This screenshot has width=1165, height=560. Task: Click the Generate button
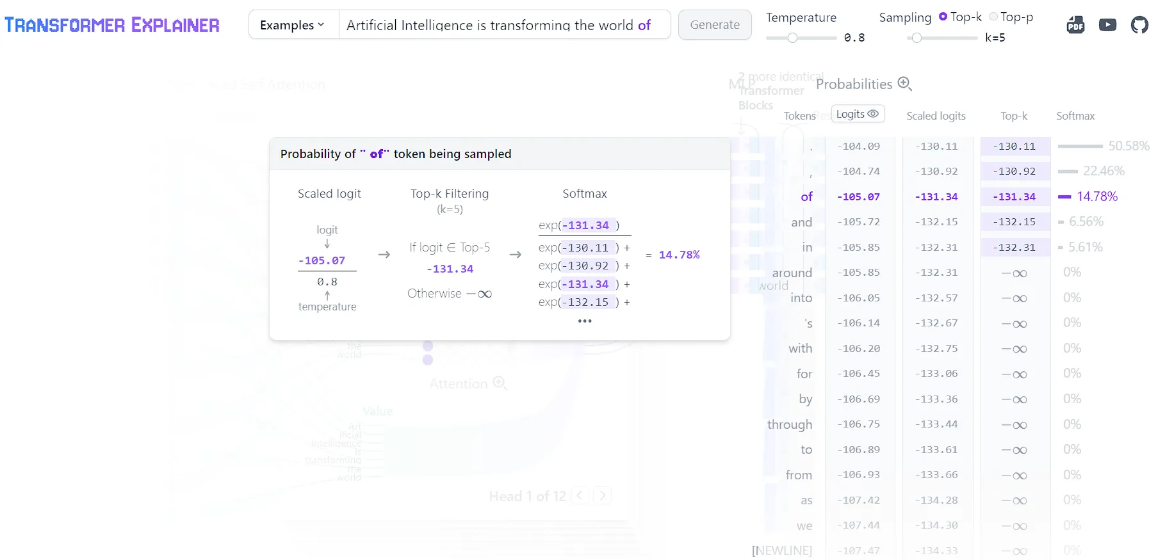pos(715,25)
